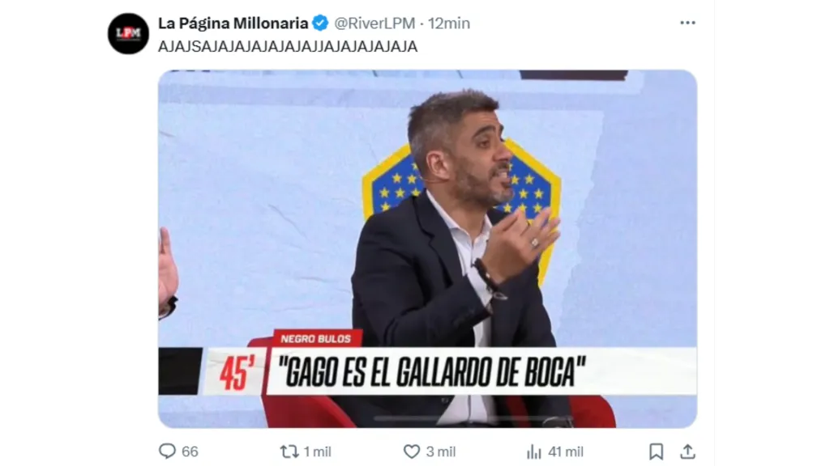830x466 pixels.
Task: Bookmark the tweet
Action: coord(657,451)
